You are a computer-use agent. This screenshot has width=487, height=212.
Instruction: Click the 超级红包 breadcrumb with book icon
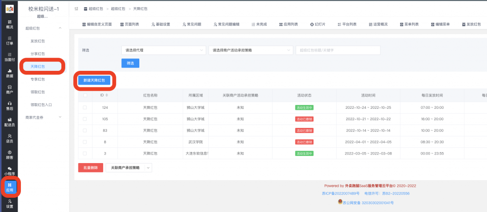point(93,9)
